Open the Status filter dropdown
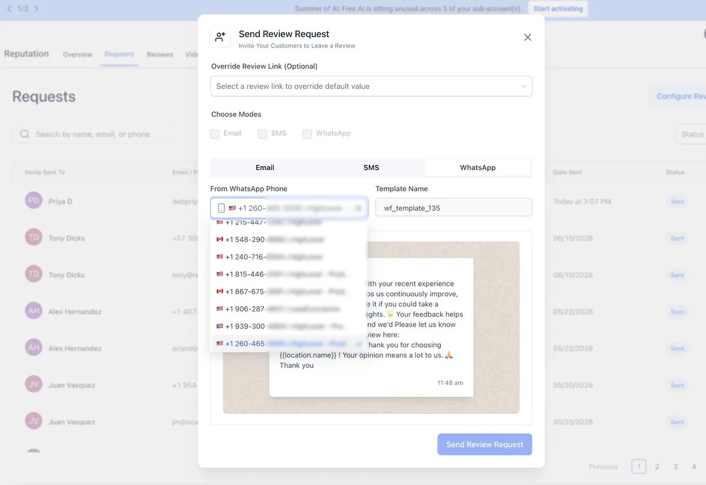Screen dimensions: 706x485 (x=691, y=134)
